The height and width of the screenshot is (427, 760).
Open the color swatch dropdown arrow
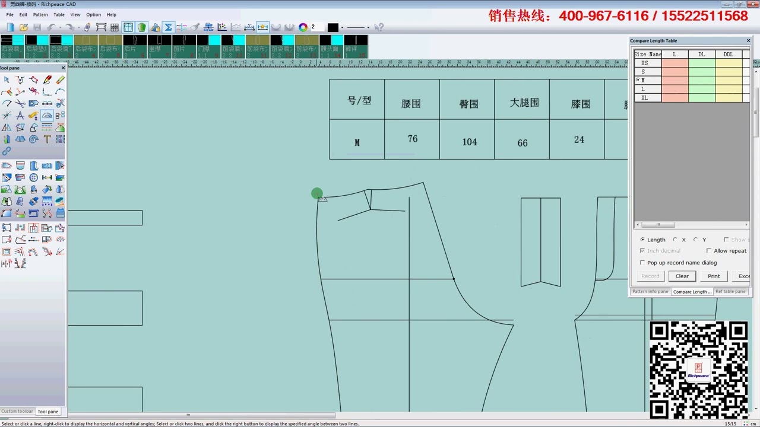click(342, 27)
